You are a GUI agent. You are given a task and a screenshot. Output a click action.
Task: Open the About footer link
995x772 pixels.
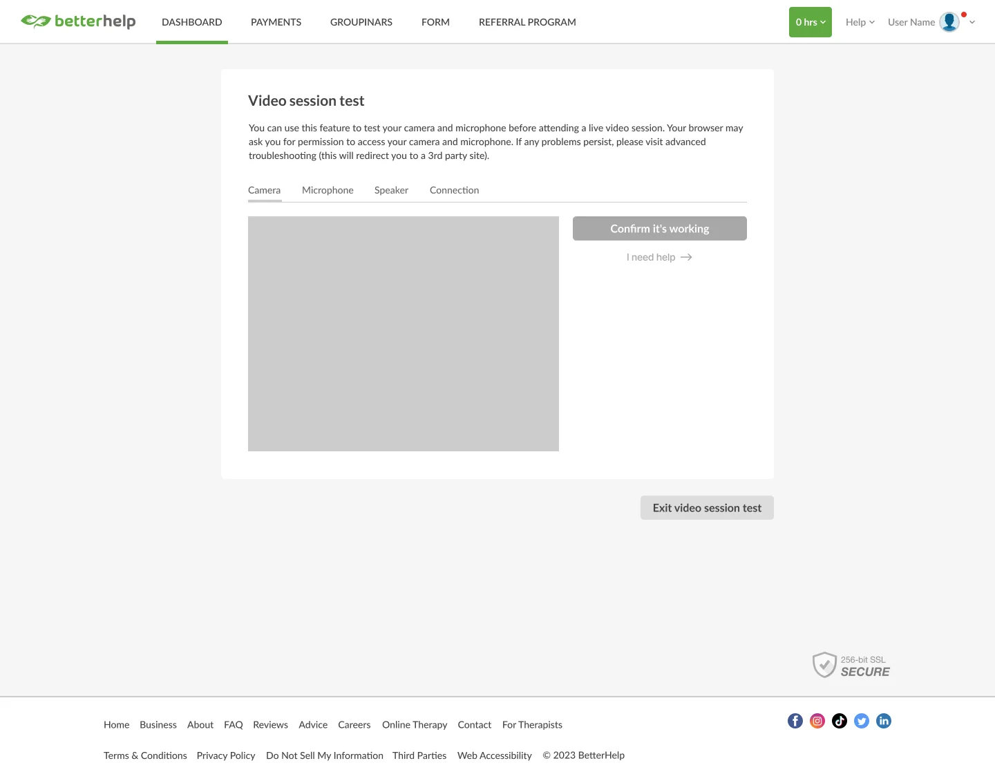tap(200, 725)
